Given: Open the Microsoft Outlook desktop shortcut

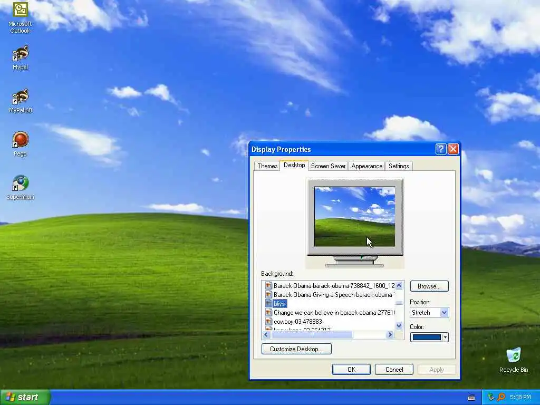Looking at the screenshot, I should pos(20,17).
